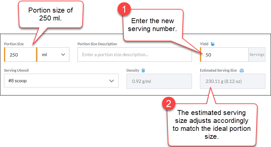This screenshot has height=147, width=271.
Task: Click the Yield scaling icon
Action: [213, 44]
